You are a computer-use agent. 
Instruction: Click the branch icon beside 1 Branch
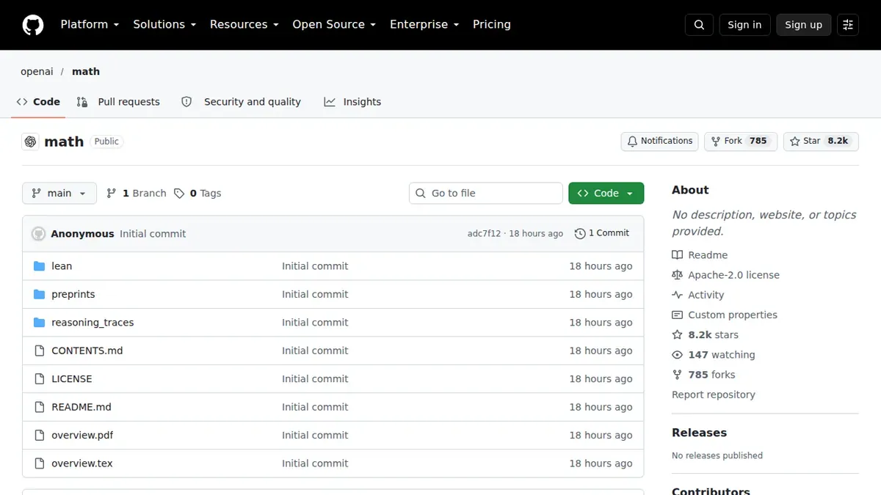coord(112,194)
